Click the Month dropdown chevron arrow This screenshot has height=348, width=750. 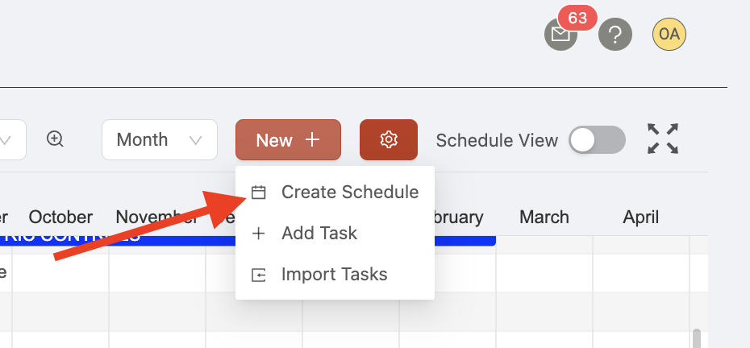(x=195, y=140)
